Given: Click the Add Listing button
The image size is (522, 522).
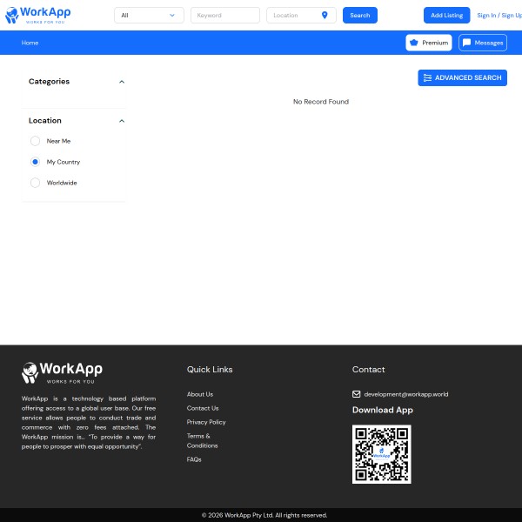Looking at the screenshot, I should pos(446,16).
